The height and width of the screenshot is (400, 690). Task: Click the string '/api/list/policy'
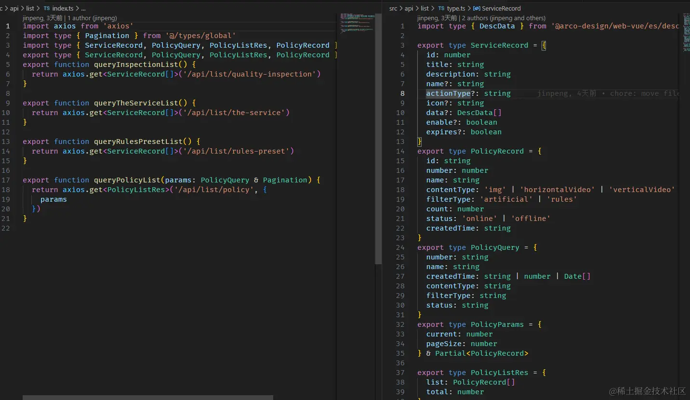[x=214, y=190]
